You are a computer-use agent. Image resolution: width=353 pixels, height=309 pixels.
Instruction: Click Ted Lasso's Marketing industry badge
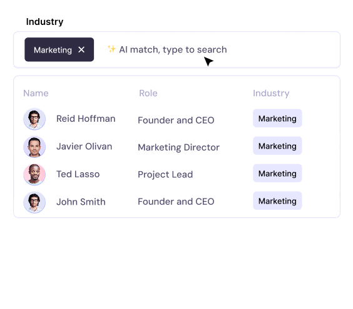click(277, 173)
